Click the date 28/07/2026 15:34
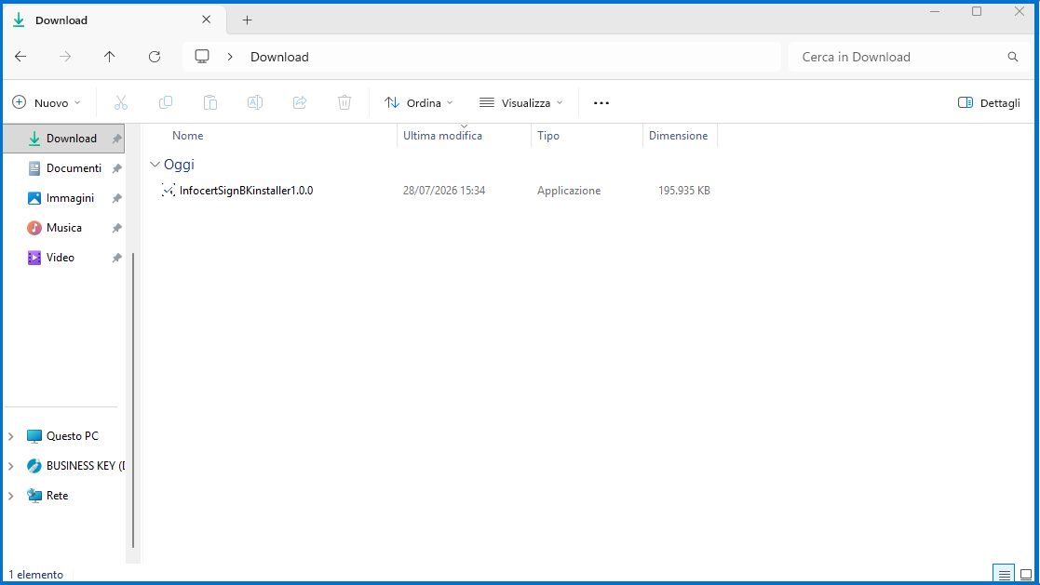 (x=444, y=191)
